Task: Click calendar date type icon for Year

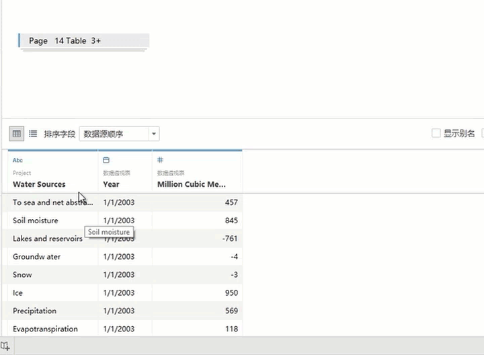Action: [x=106, y=160]
